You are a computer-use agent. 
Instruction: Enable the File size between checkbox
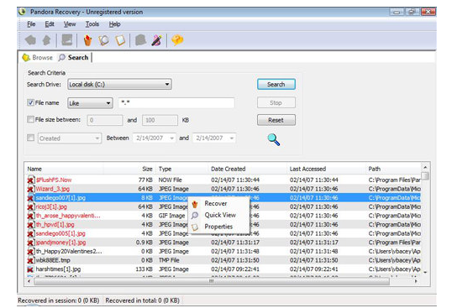(30, 119)
